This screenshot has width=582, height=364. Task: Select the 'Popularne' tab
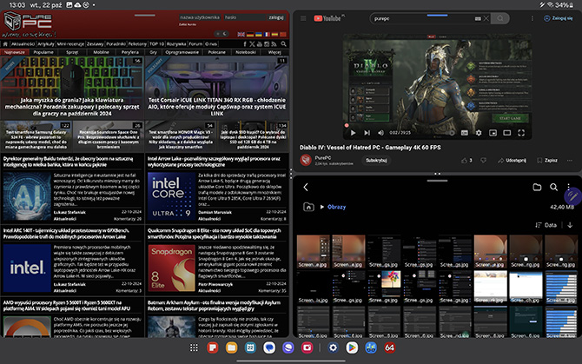click(43, 52)
